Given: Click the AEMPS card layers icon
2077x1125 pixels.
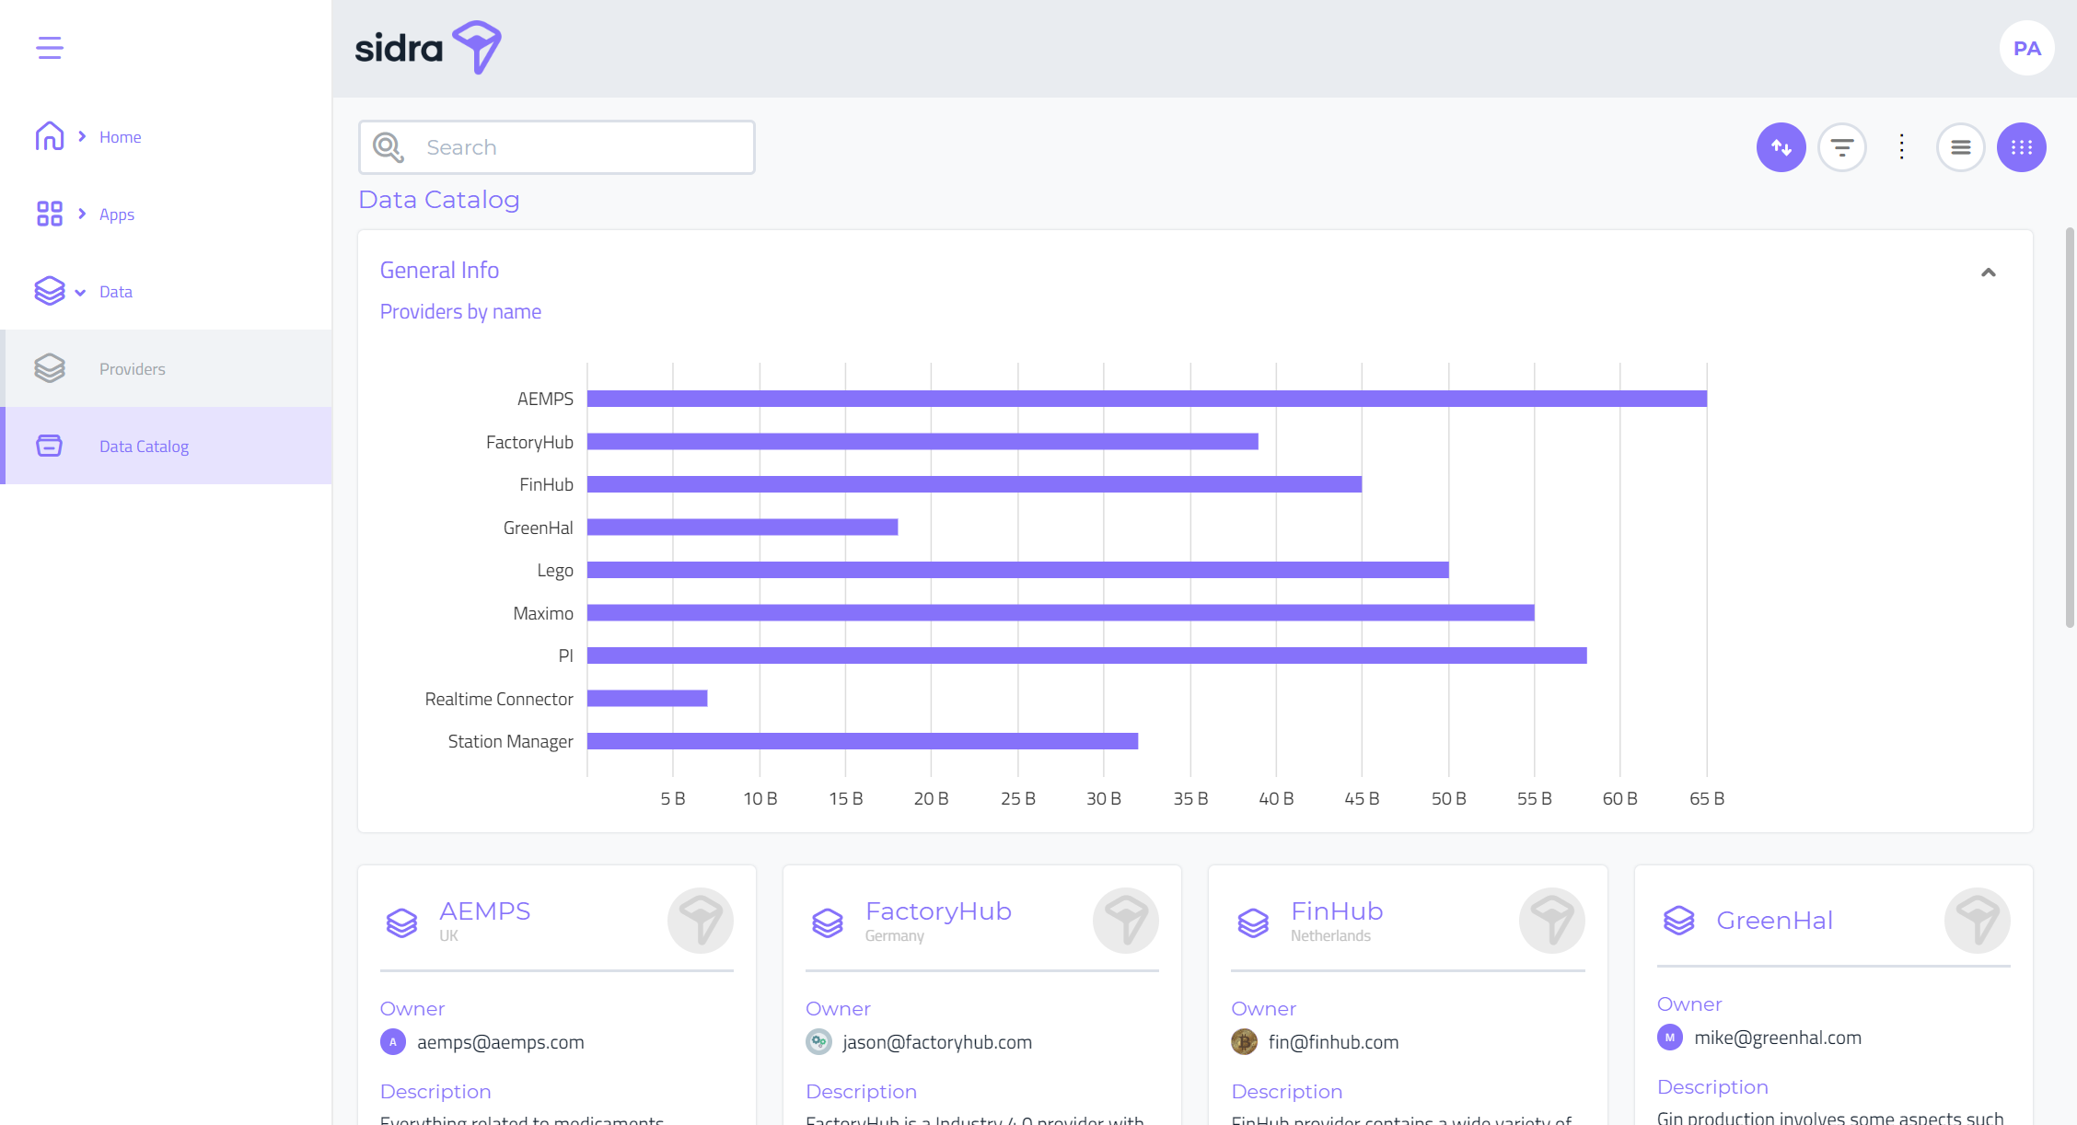Looking at the screenshot, I should click(401, 922).
